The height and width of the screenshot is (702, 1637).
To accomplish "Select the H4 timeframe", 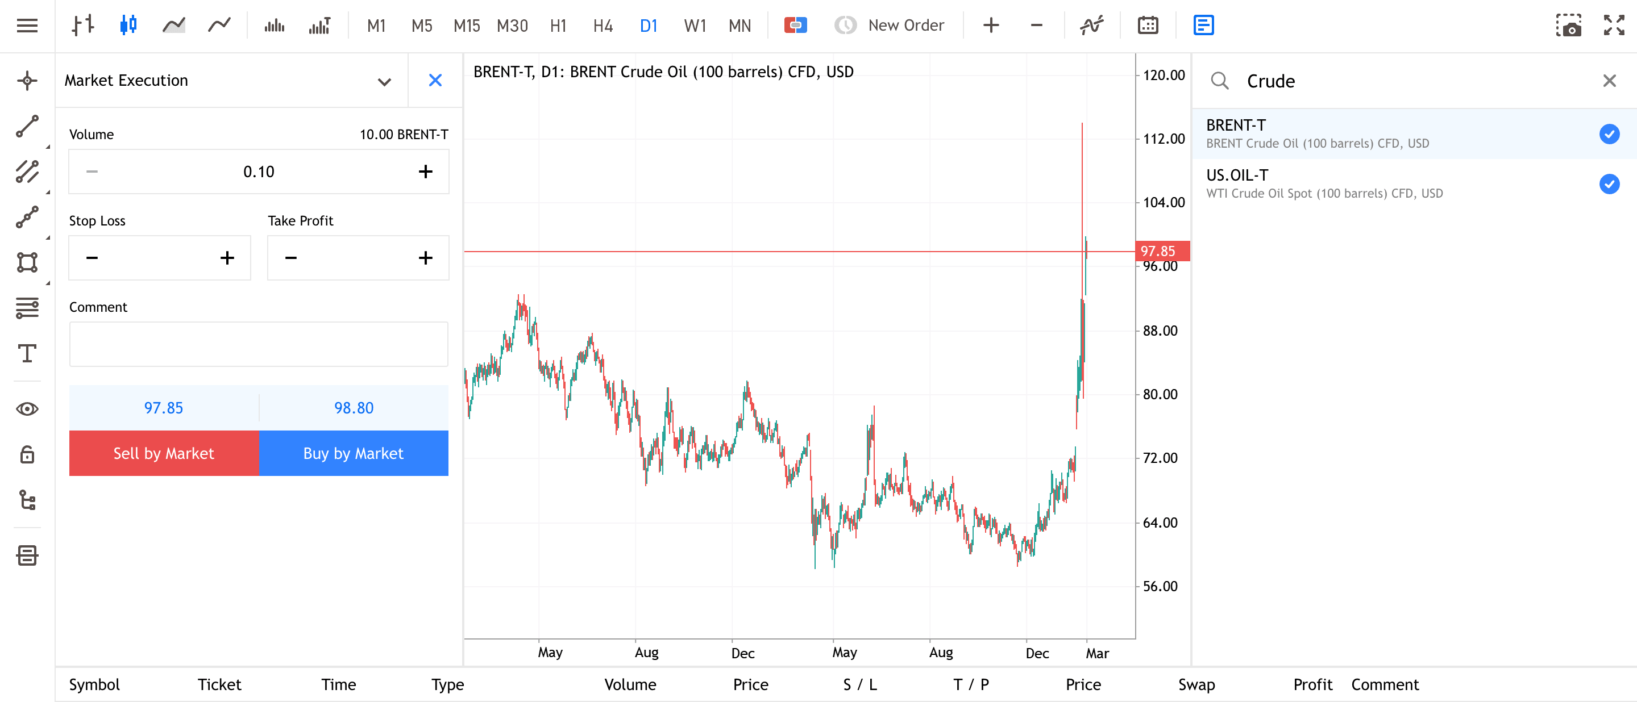I will pyautogui.click(x=603, y=26).
